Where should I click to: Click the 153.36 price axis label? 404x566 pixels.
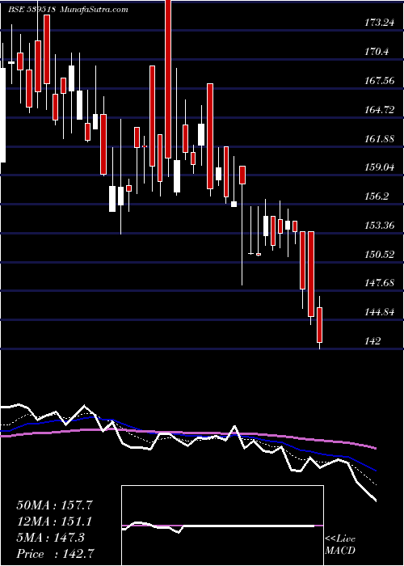[379, 226]
